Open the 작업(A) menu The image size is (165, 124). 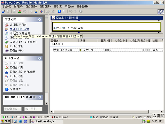pos(69,6)
